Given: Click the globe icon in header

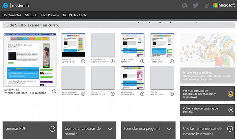Looking at the screenshot, I should coord(185,5).
